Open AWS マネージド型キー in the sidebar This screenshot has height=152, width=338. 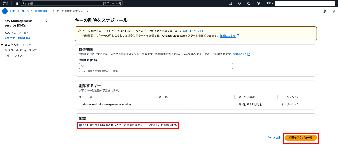click(x=18, y=33)
